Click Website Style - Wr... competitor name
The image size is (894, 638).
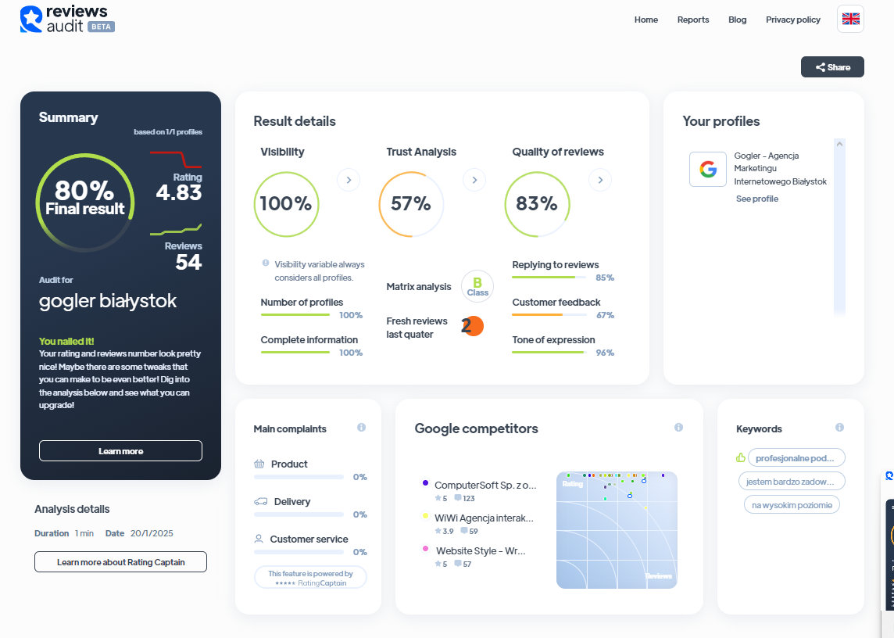point(481,550)
